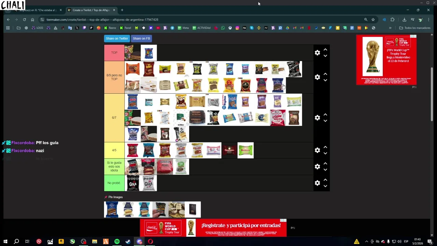
Task: Open settings gear for 'Si te gusta esto sos idiota' tier
Action: (318, 166)
